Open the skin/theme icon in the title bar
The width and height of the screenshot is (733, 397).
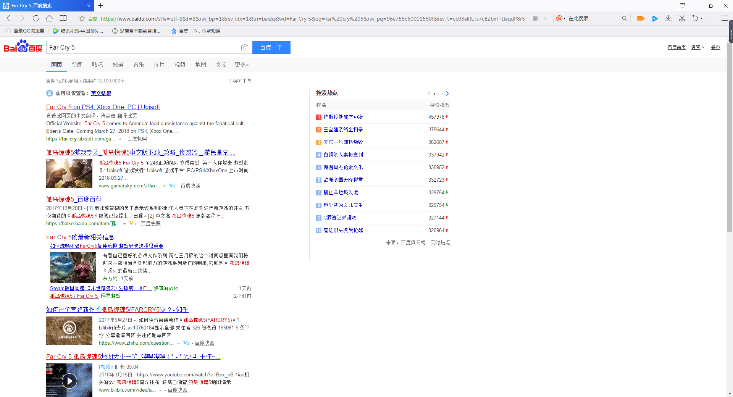[682, 6]
